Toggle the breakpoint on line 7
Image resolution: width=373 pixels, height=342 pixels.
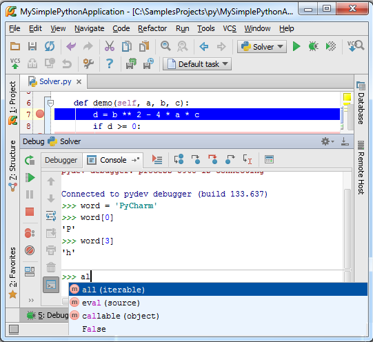(40, 114)
